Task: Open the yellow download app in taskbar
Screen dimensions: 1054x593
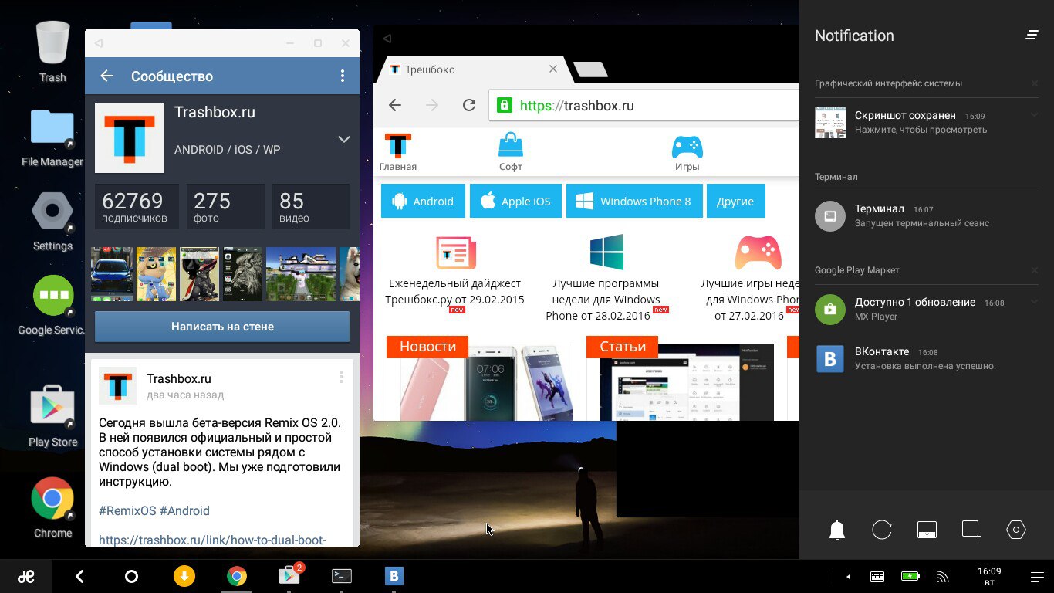Action: point(184,576)
